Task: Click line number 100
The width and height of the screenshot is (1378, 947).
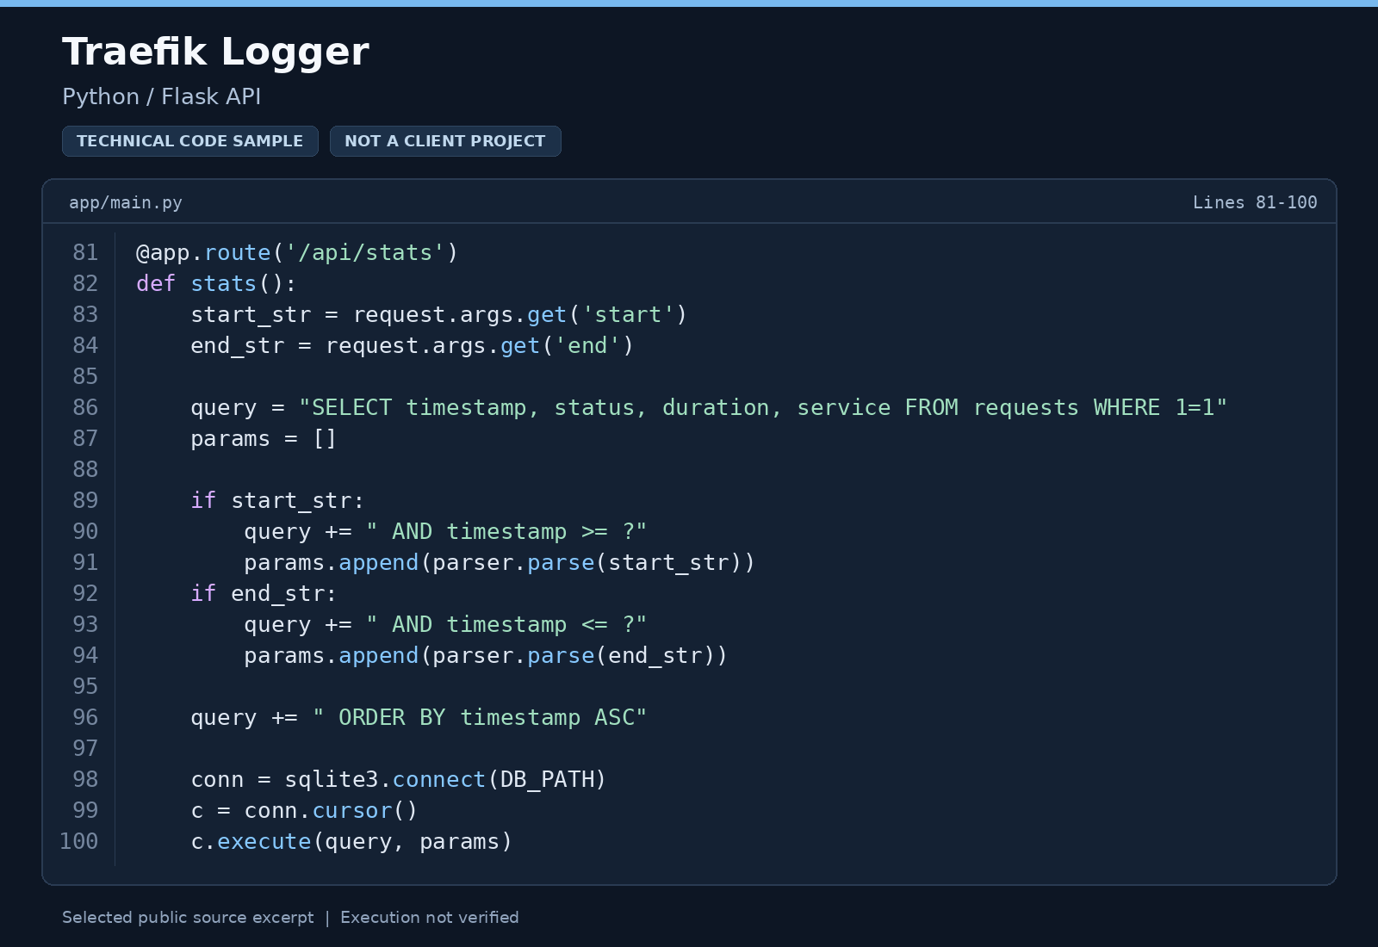Action: [x=78, y=841]
